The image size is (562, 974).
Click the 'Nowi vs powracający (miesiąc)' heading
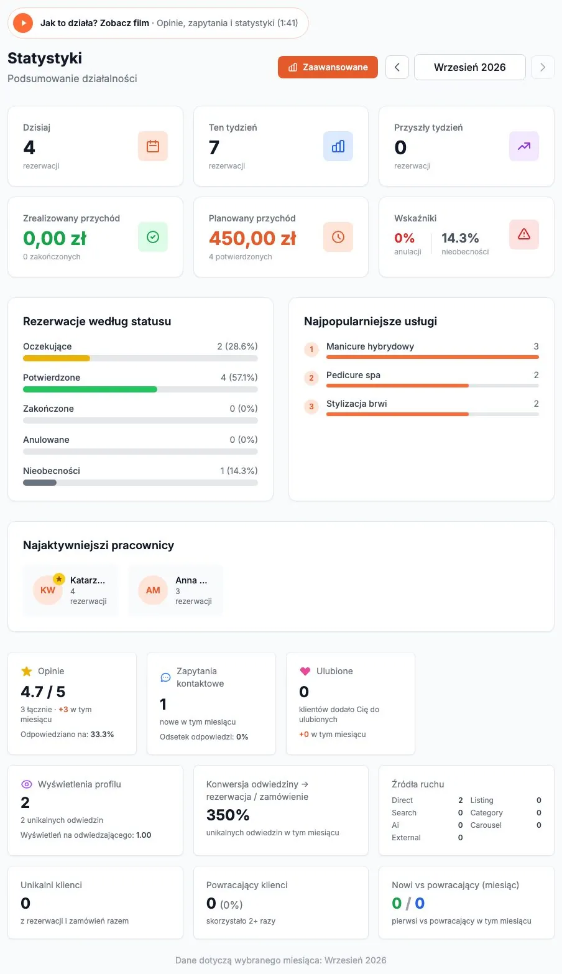(456, 885)
